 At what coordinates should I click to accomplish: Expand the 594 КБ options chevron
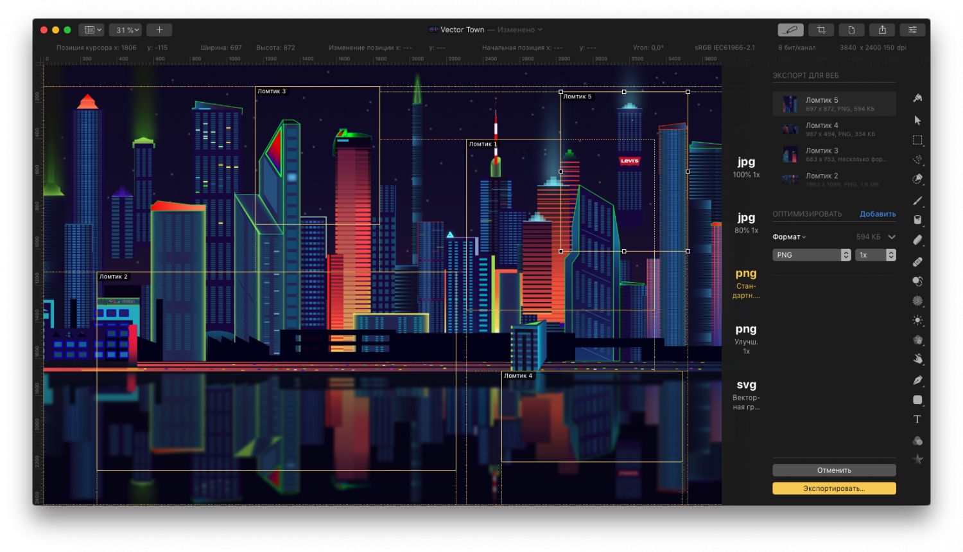pyautogui.click(x=892, y=237)
